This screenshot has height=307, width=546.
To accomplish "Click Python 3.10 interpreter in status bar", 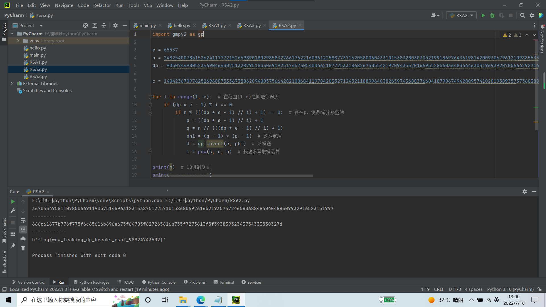I will point(510,289).
